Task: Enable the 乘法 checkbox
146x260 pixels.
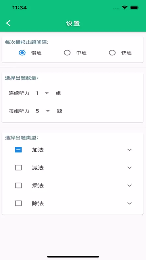Action: pos(18,185)
